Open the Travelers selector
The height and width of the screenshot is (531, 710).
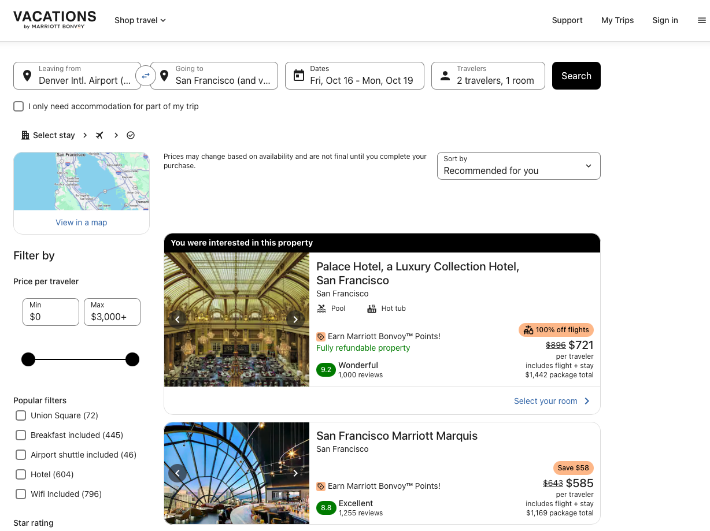pos(488,76)
